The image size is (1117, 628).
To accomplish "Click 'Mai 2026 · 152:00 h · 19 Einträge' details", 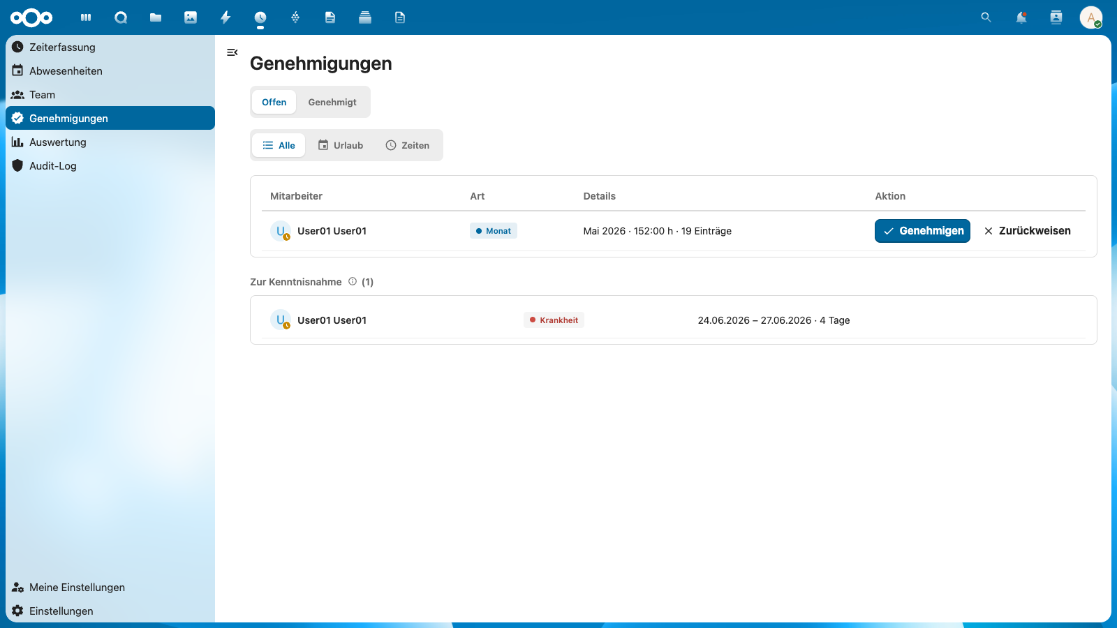I will point(658,231).
